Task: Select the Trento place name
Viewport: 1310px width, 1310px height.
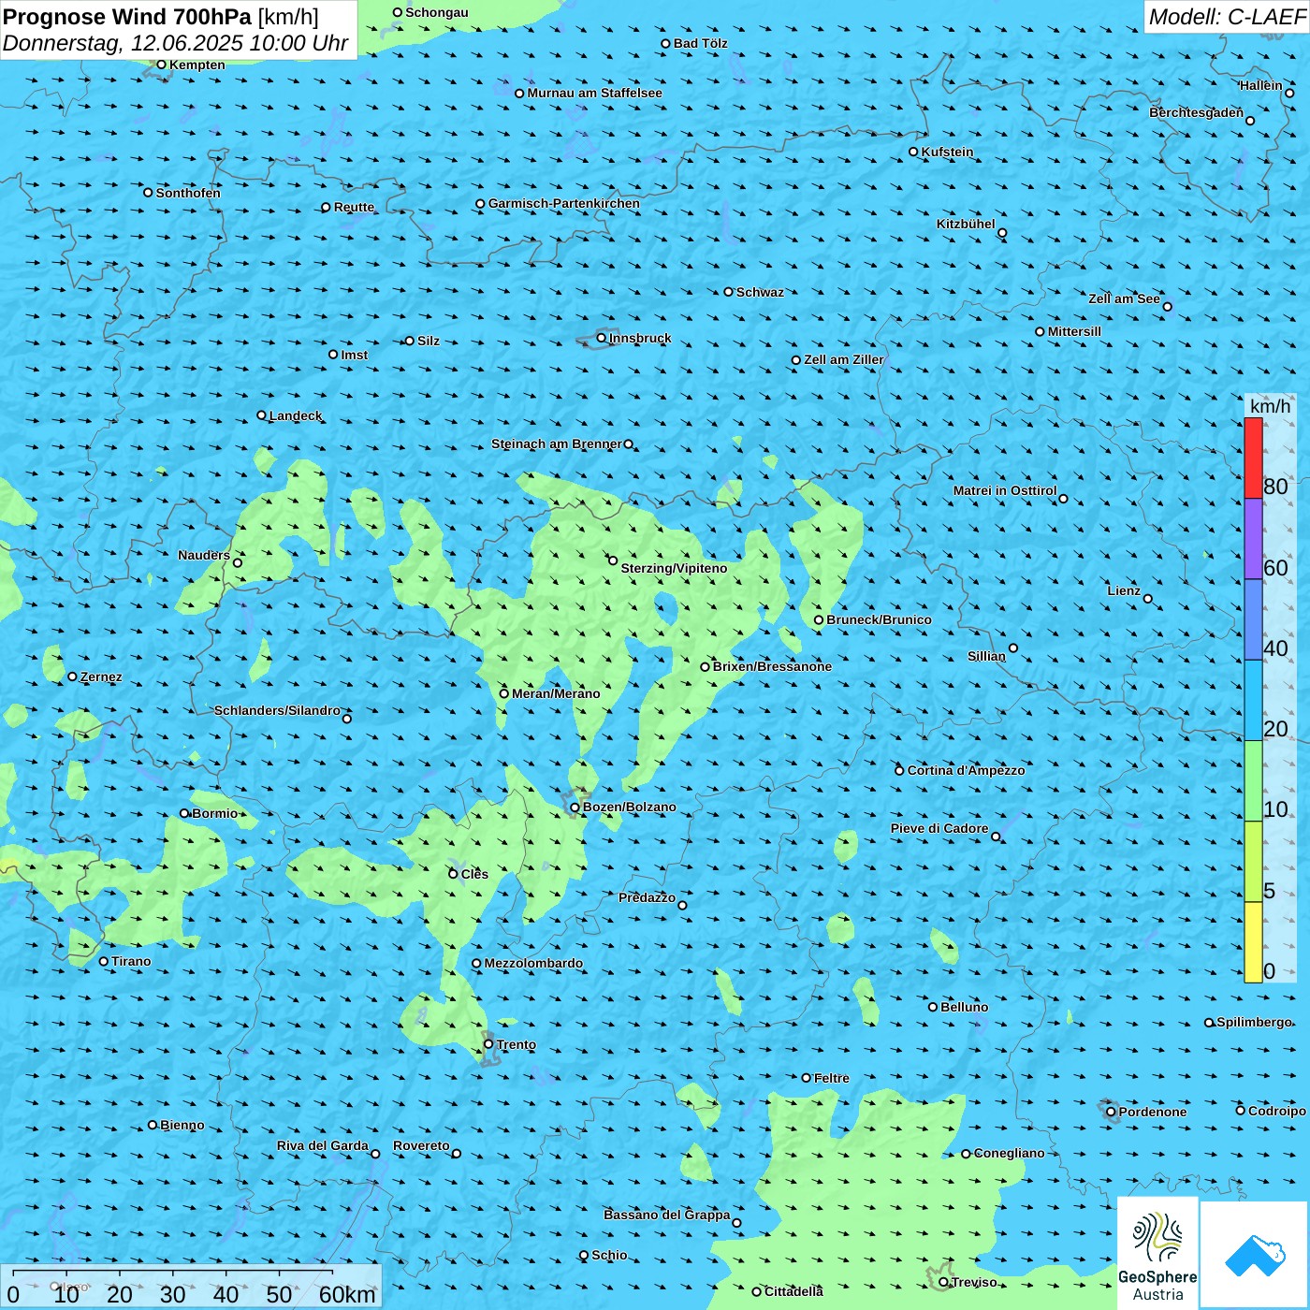Action: click(x=517, y=1044)
